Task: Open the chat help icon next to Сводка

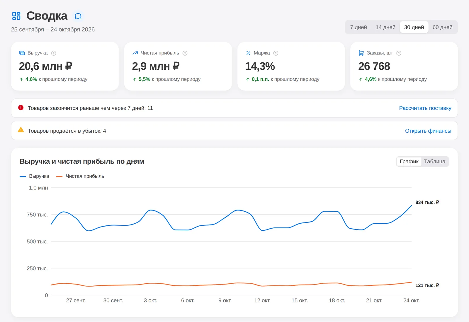Action: tap(78, 16)
